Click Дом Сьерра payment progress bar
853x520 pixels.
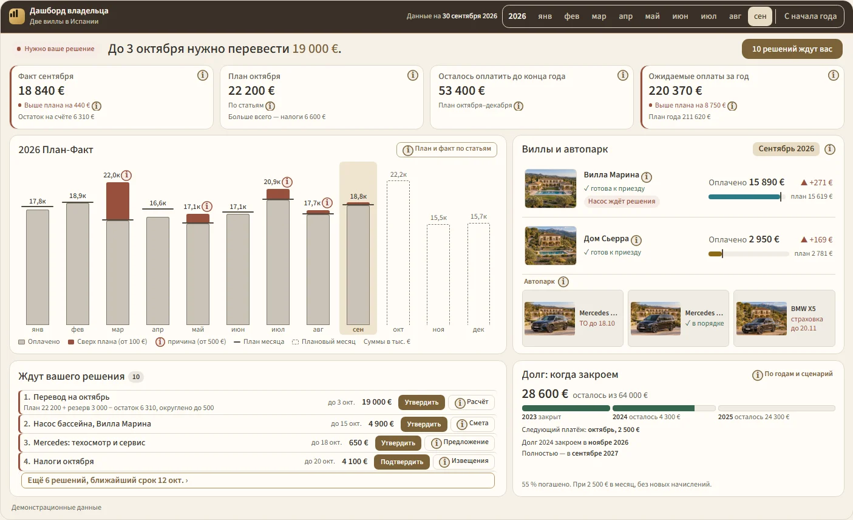click(x=749, y=254)
